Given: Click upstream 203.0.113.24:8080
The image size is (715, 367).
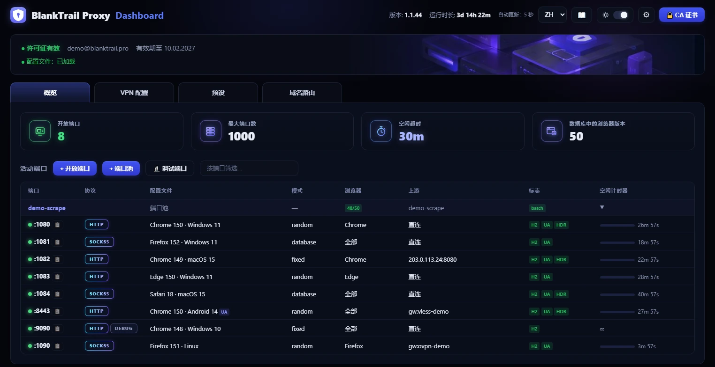Looking at the screenshot, I should pos(433,260).
